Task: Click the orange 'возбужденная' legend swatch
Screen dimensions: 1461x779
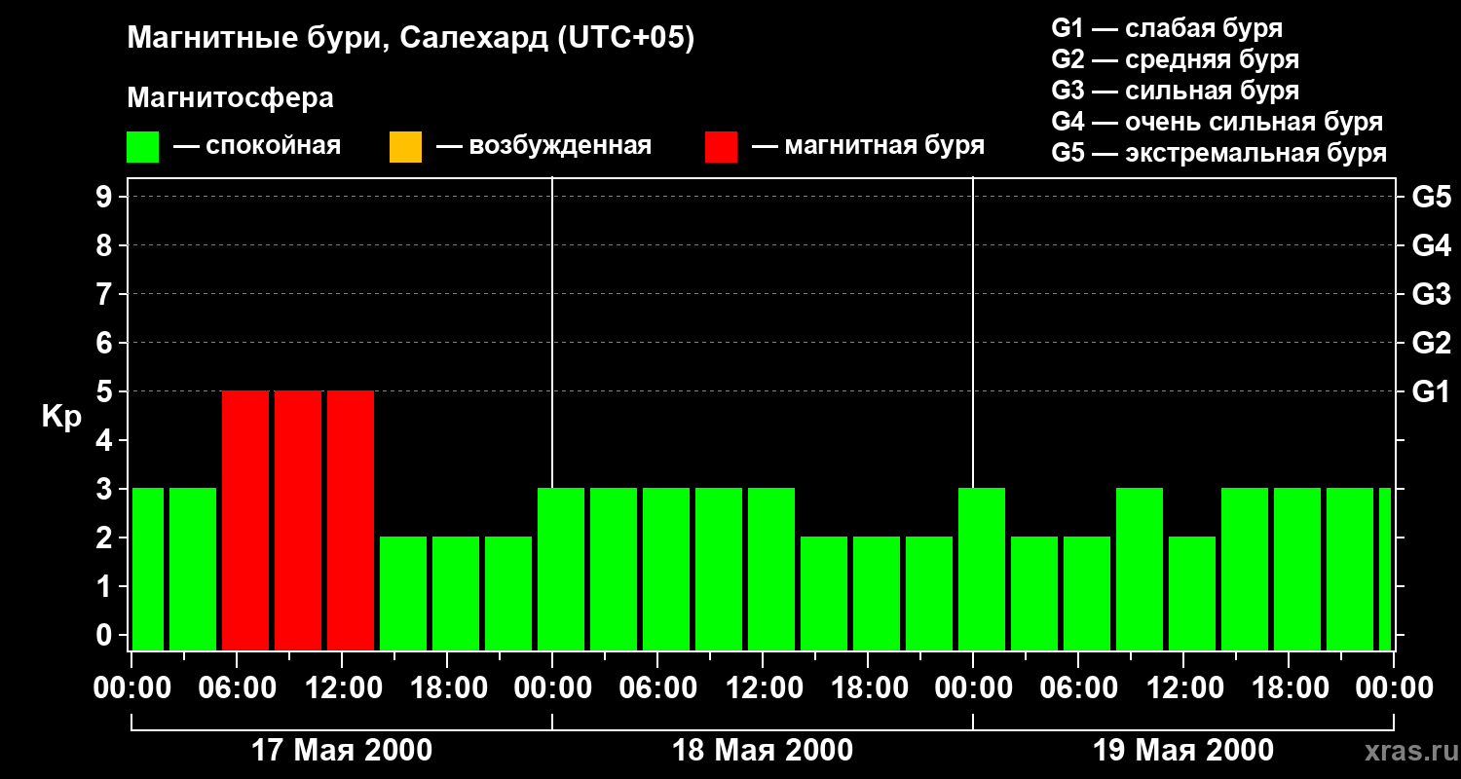Action: click(405, 147)
